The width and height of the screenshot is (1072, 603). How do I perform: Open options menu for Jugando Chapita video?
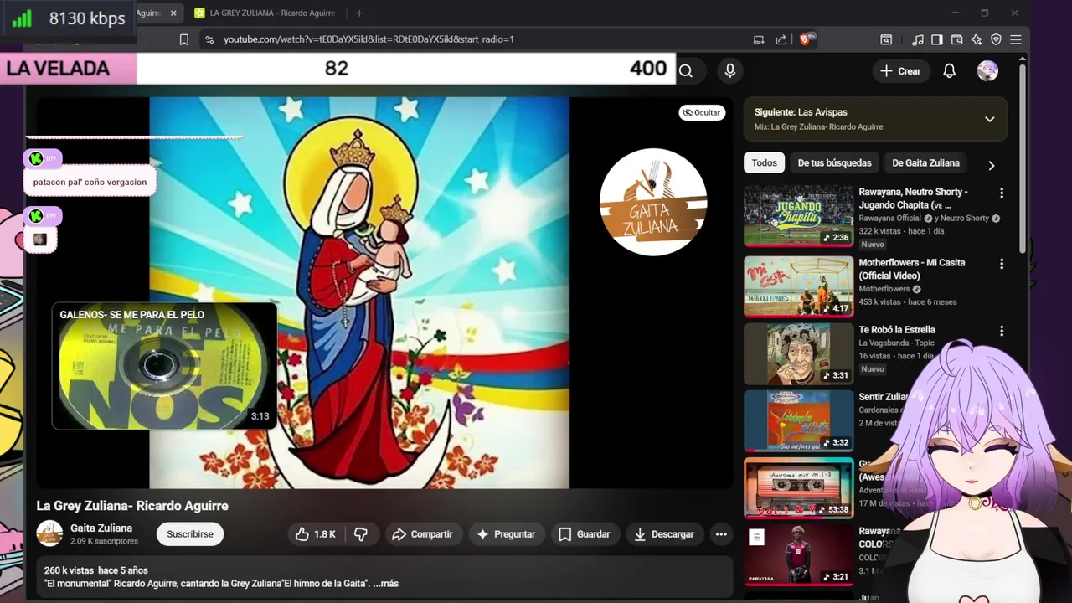pyautogui.click(x=1002, y=193)
